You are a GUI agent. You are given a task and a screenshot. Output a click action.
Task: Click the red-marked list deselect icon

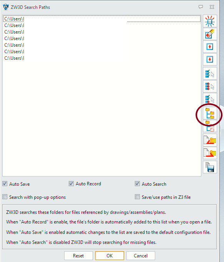(x=210, y=86)
